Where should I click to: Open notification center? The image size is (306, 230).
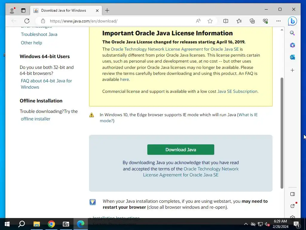click(x=296, y=224)
